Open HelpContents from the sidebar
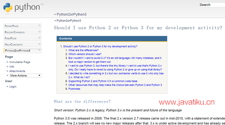This screenshot has width=225, height=125. tap(22, 44)
